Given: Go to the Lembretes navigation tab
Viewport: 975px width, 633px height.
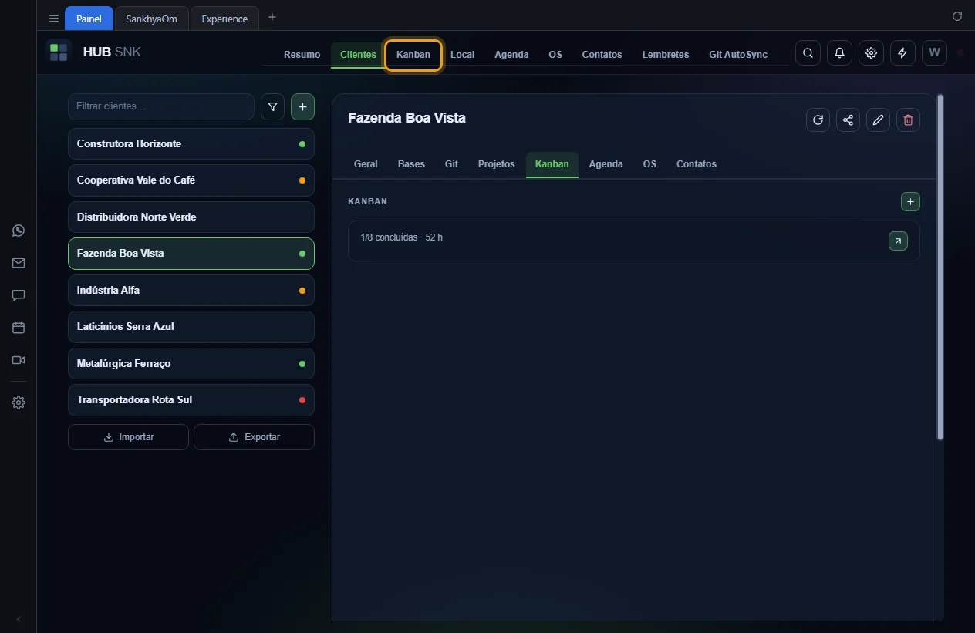Looking at the screenshot, I should (x=666, y=55).
